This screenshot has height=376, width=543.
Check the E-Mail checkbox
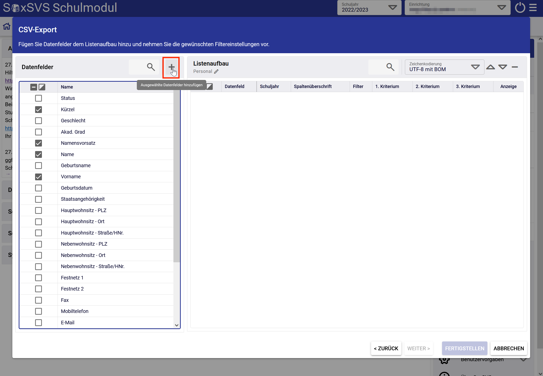[38, 323]
